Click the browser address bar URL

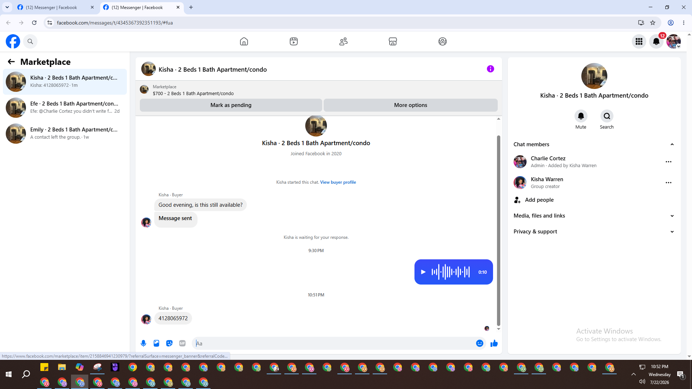115,23
